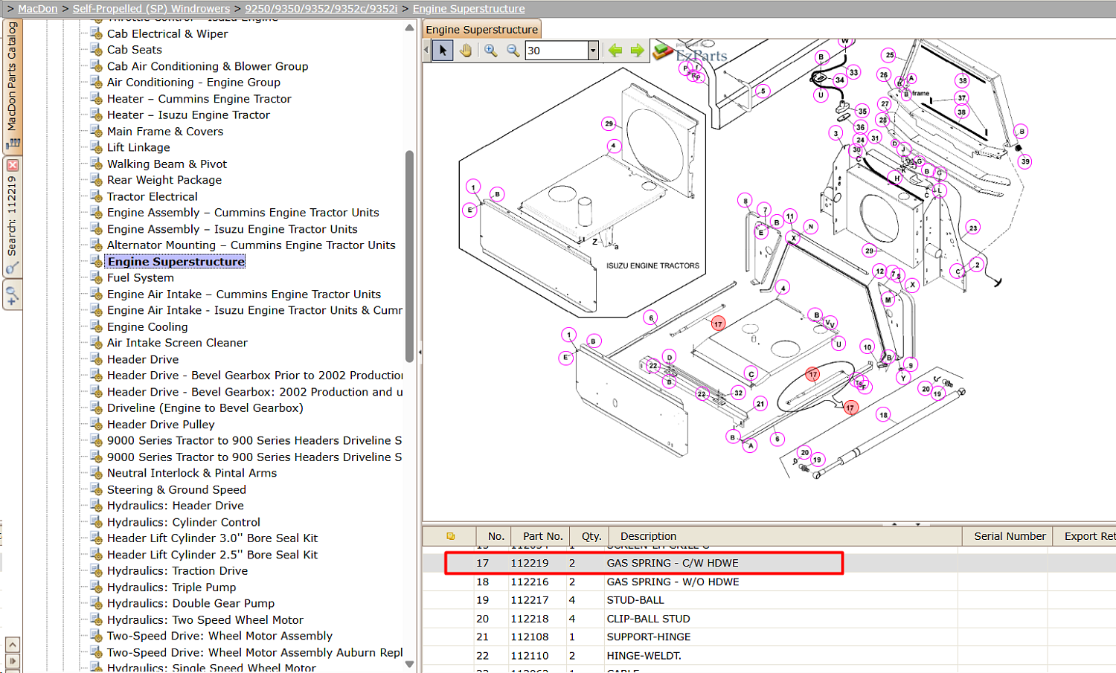
Task: Open Self-Propelled (SP) Windrowers breadcrumb
Action: click(151, 9)
